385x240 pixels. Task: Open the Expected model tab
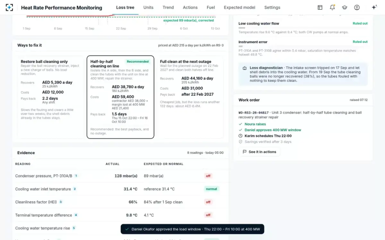[240, 7]
